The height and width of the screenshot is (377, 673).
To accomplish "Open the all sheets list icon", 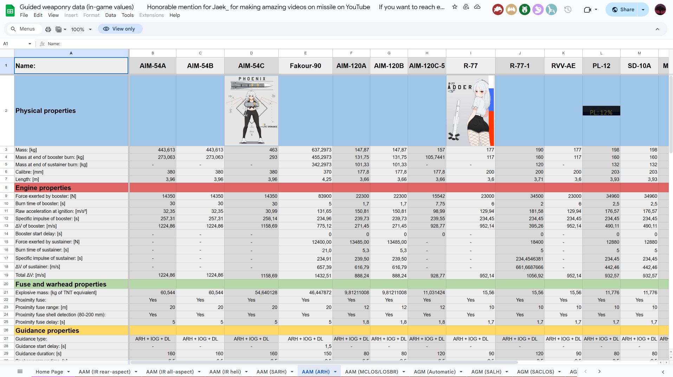I will [20, 371].
